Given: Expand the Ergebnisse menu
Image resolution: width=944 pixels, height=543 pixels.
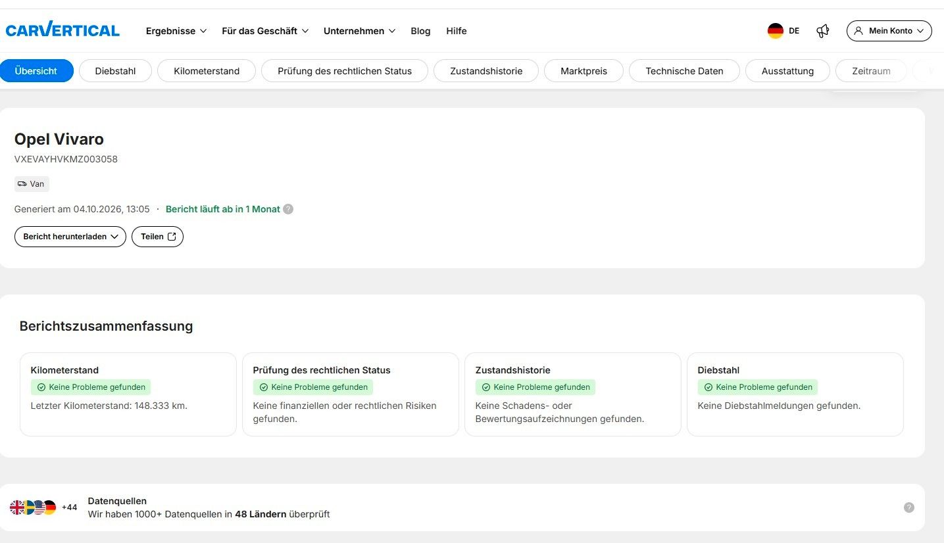Looking at the screenshot, I should click(x=176, y=31).
